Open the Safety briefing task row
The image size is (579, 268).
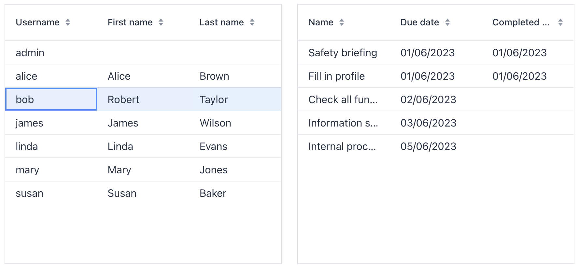[343, 52]
